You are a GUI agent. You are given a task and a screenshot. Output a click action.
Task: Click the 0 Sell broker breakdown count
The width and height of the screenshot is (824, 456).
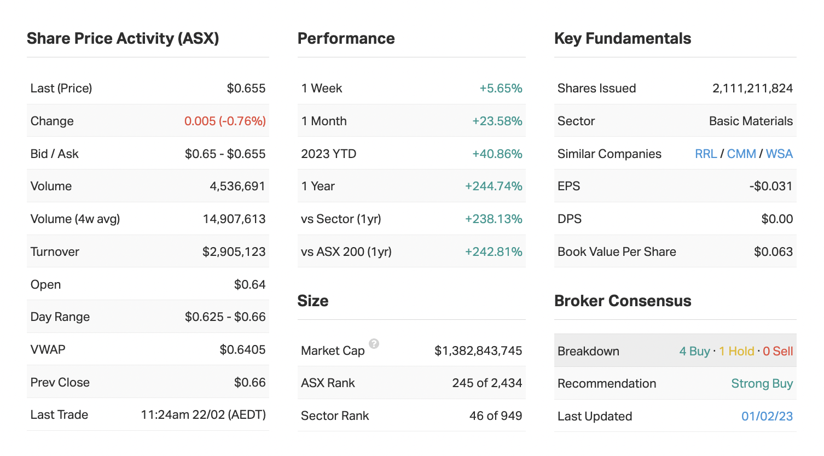[777, 351]
